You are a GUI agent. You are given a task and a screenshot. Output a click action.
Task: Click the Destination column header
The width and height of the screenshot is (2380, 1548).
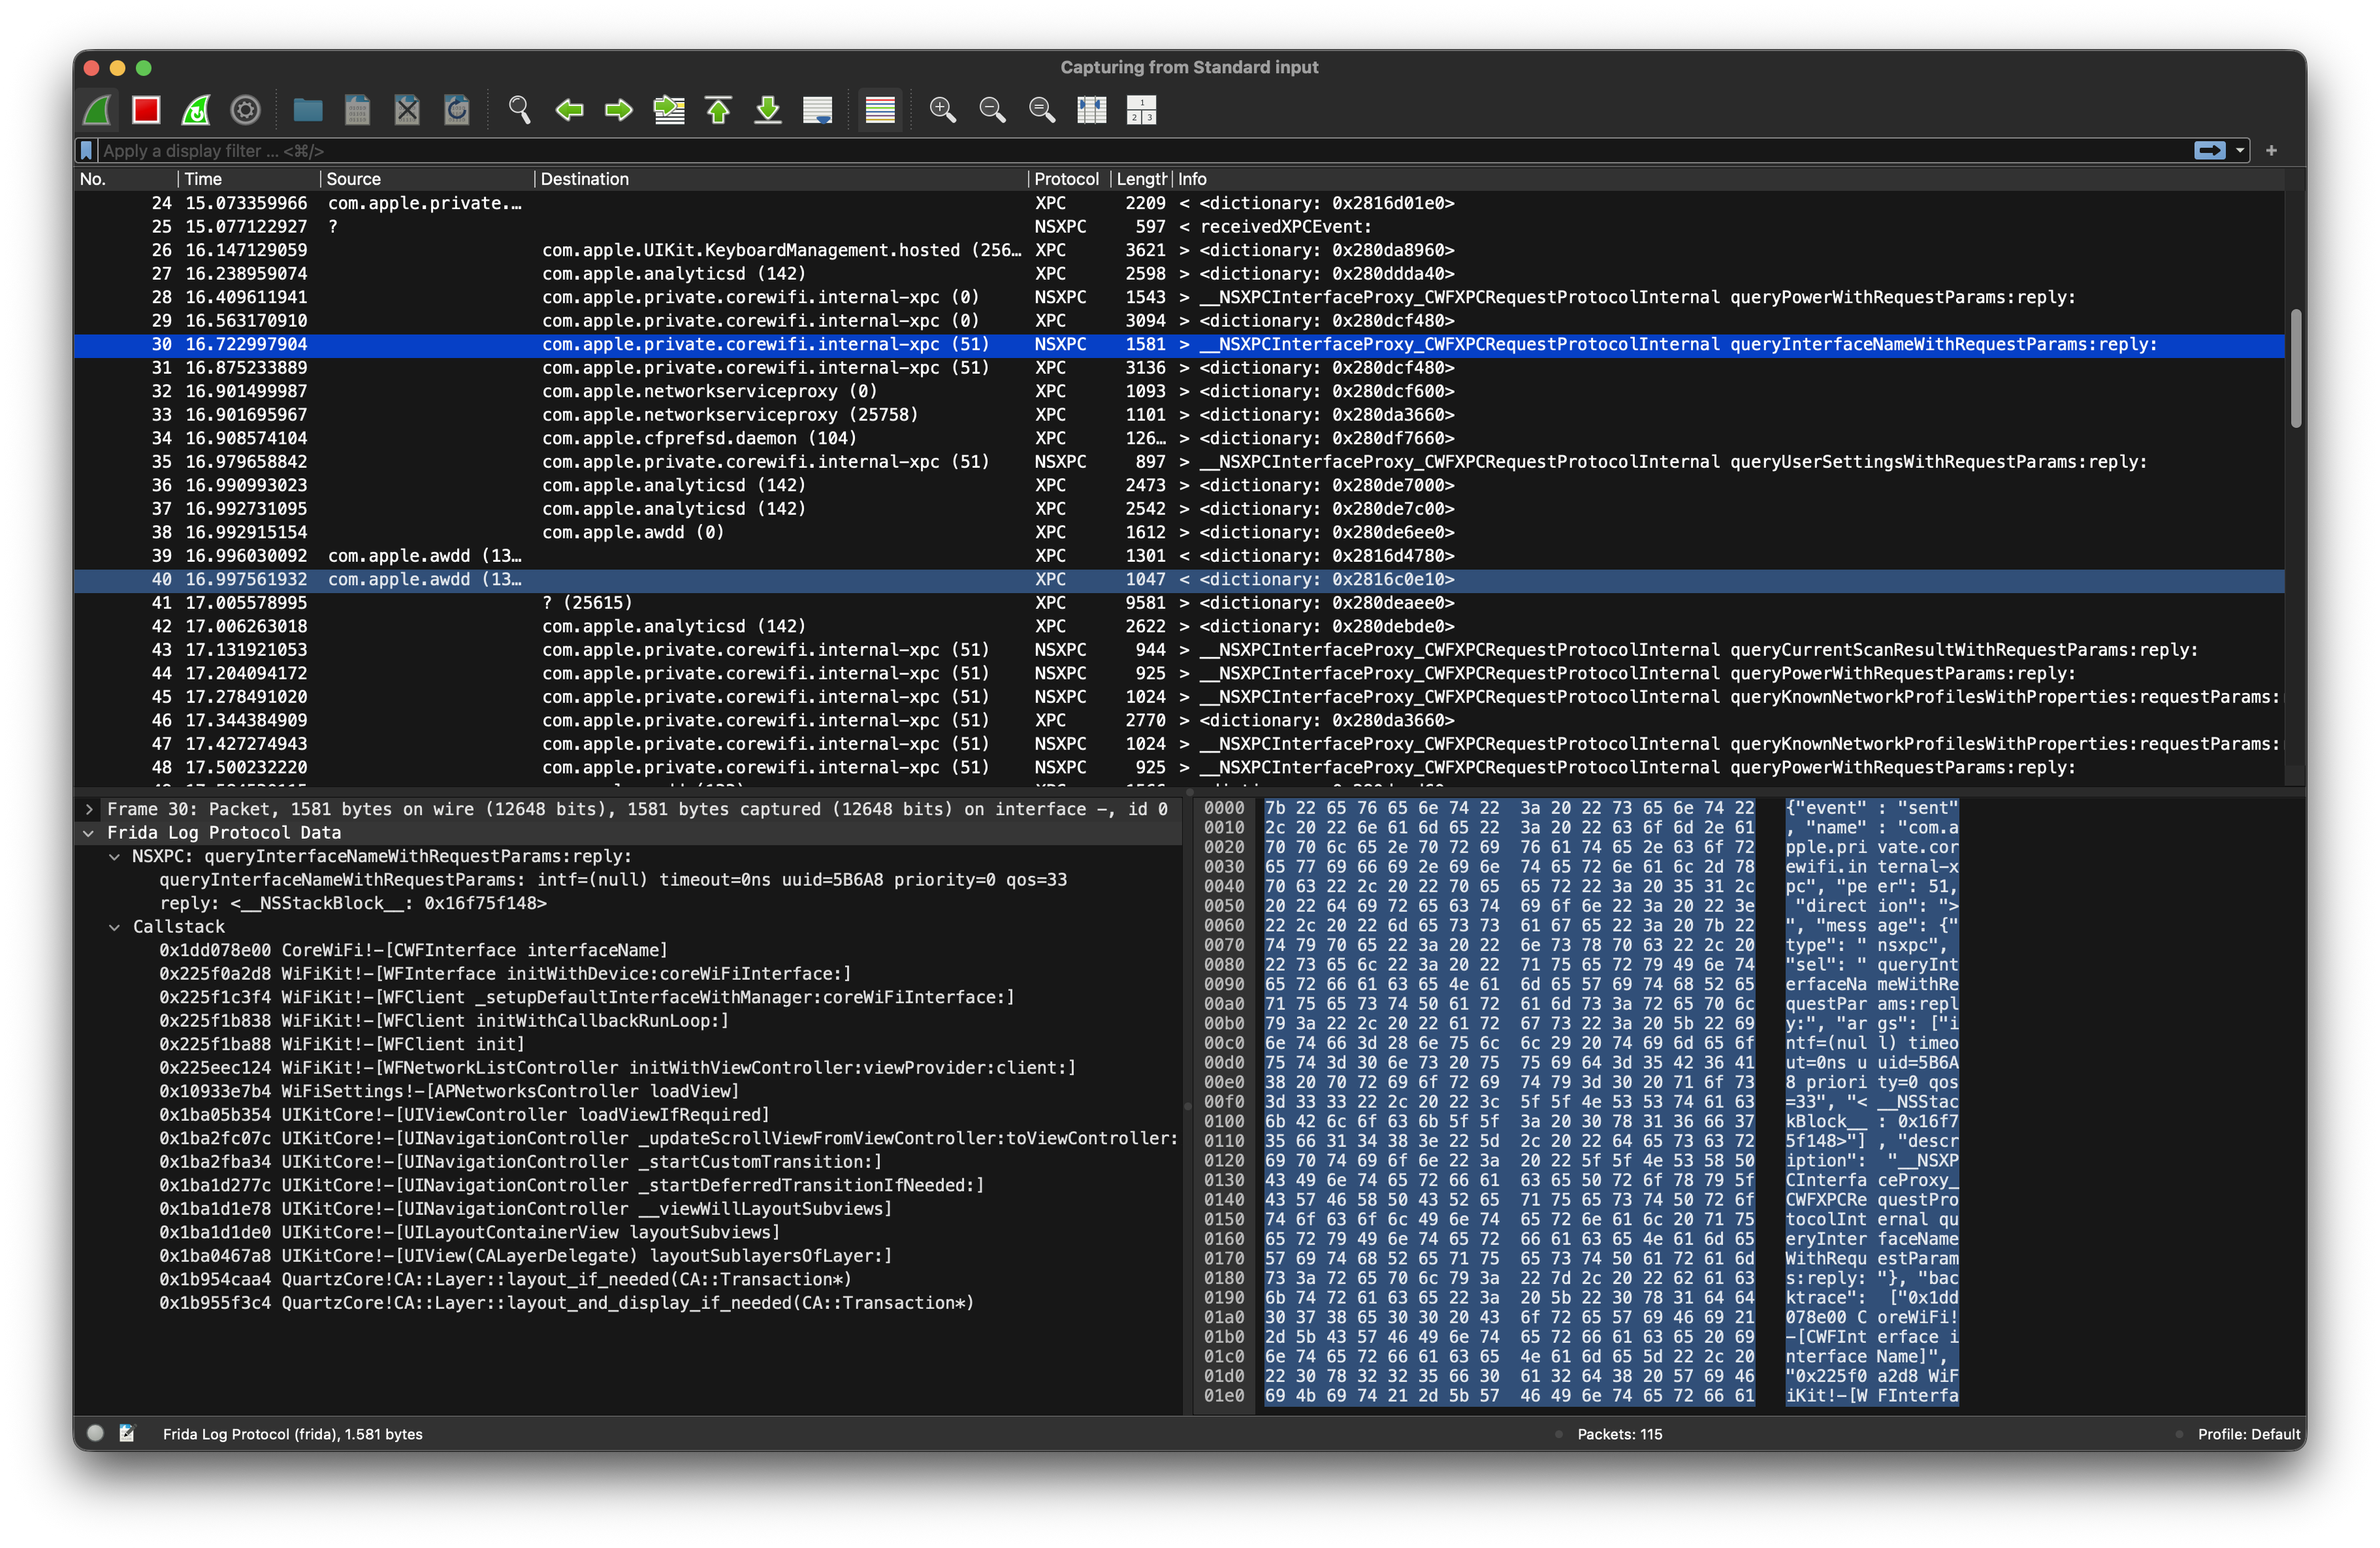click(585, 179)
